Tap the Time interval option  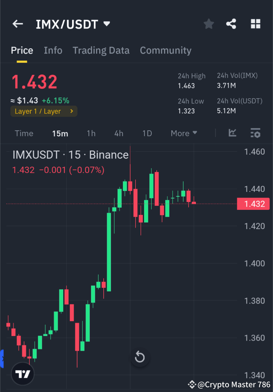coord(24,133)
